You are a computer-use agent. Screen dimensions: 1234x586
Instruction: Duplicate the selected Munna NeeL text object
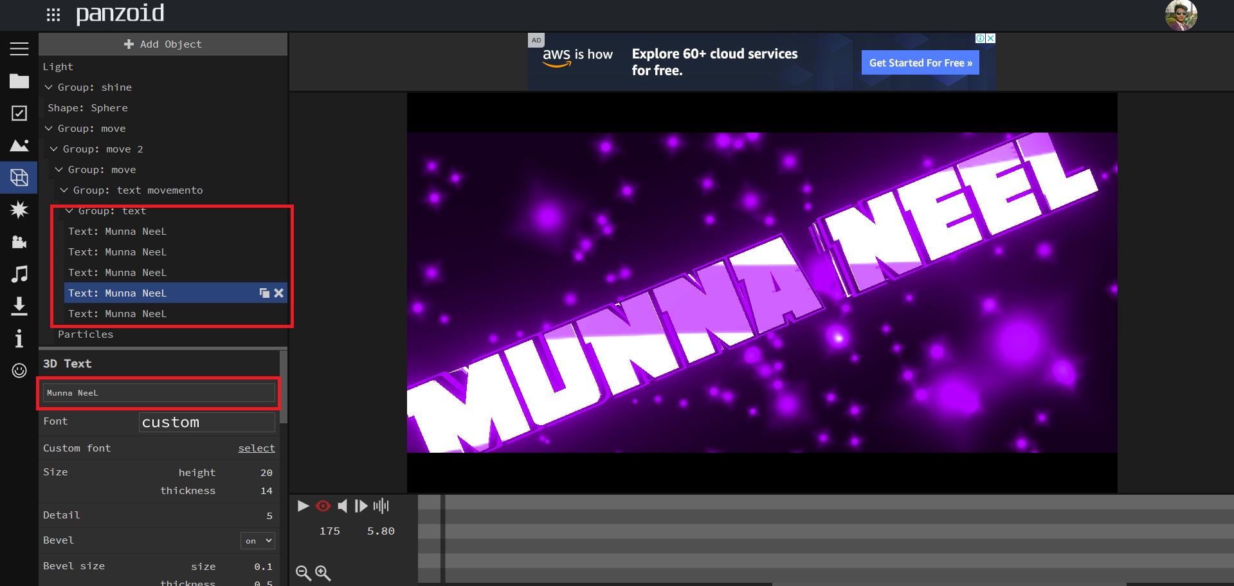tap(264, 293)
